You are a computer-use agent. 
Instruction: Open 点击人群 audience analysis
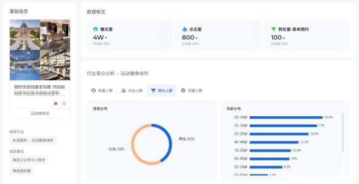click(x=132, y=91)
